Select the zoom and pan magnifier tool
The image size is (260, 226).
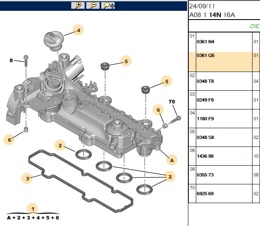(x=108, y=5)
